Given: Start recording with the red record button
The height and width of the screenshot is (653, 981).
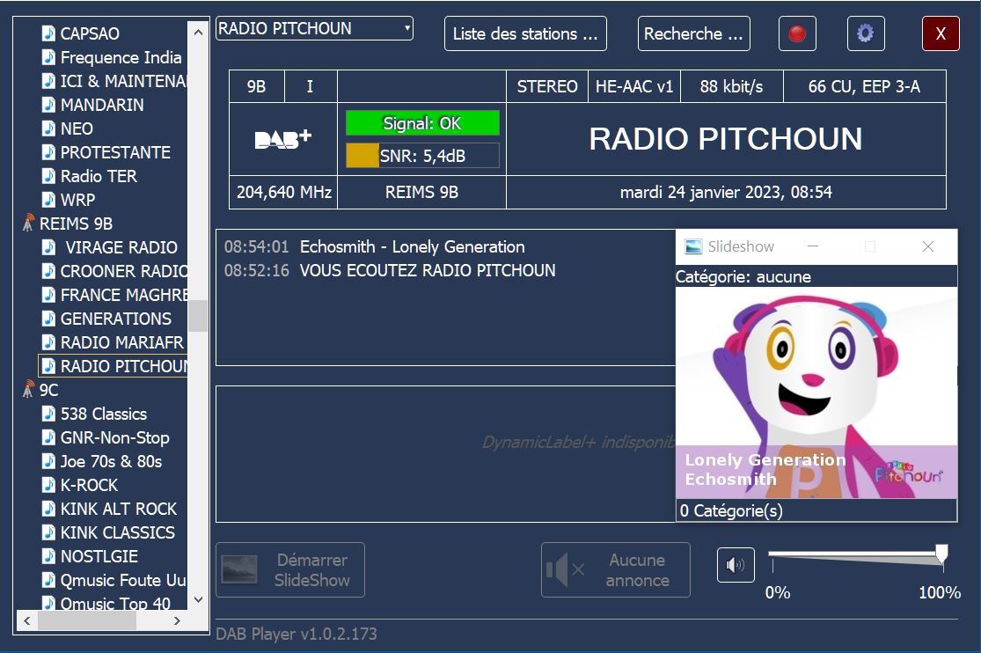Looking at the screenshot, I should coord(797,33).
